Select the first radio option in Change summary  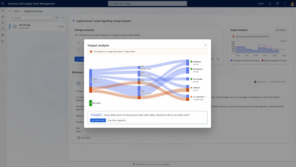coord(78,43)
